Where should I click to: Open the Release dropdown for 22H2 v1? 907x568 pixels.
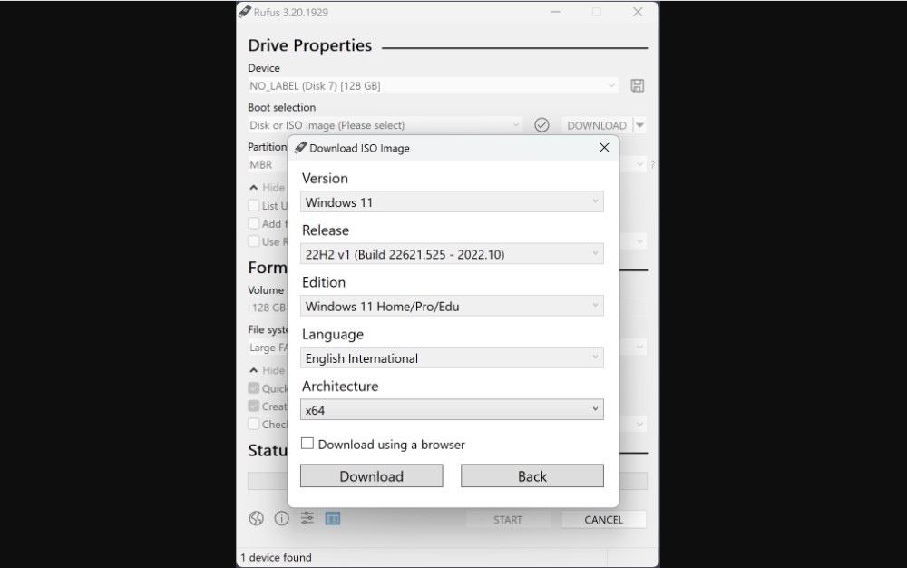[x=452, y=254]
